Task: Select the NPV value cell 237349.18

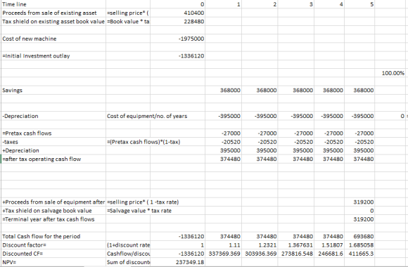Action: [177, 262]
